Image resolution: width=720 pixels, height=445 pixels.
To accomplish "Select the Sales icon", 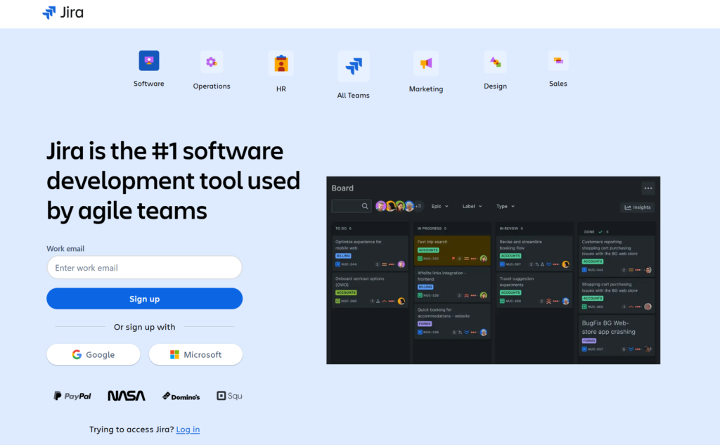I will click(558, 61).
